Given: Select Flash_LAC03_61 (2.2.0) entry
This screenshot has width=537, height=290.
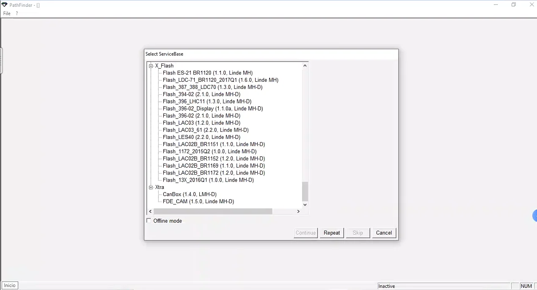Looking at the screenshot, I should point(206,130).
